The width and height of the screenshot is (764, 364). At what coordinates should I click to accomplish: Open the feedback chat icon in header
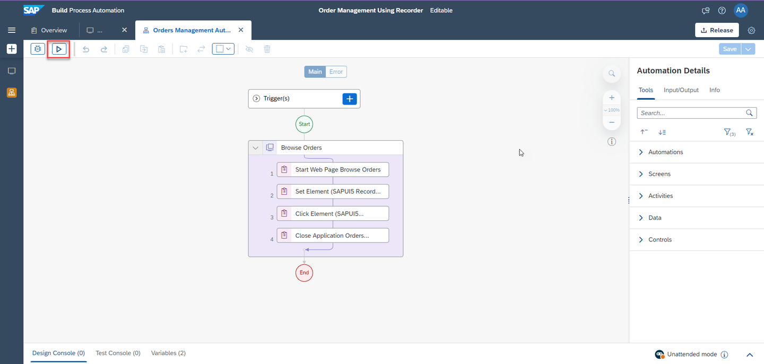pyautogui.click(x=706, y=11)
